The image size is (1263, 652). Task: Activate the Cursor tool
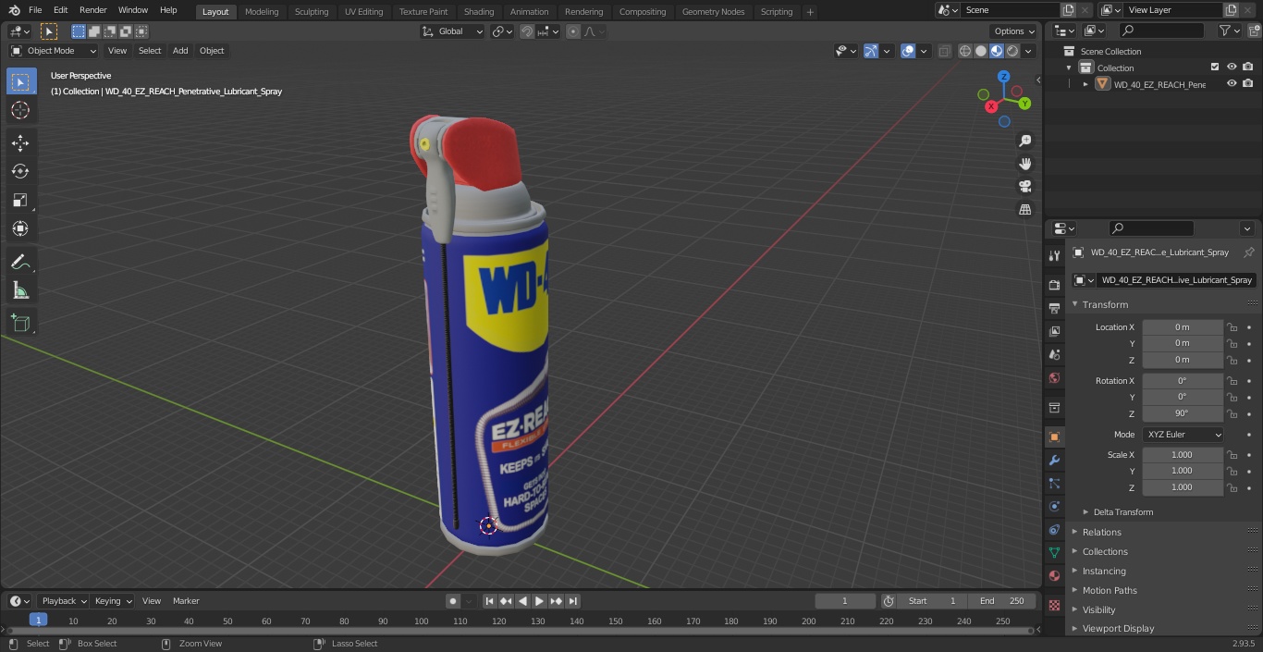point(20,110)
